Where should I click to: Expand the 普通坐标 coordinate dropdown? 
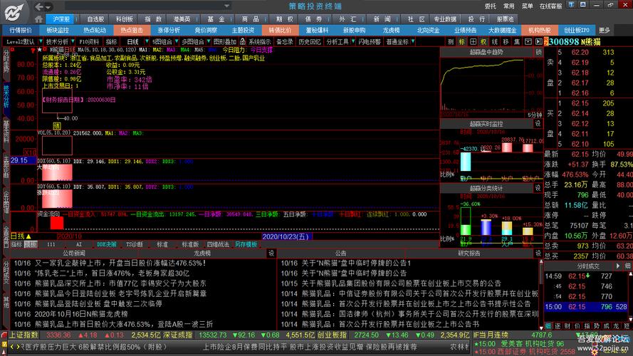coord(397,42)
